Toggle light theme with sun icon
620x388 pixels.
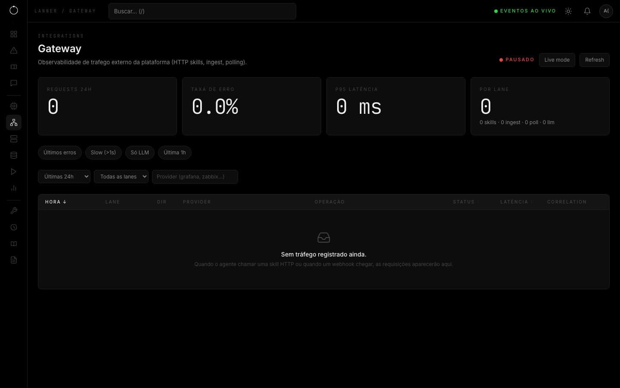[568, 11]
